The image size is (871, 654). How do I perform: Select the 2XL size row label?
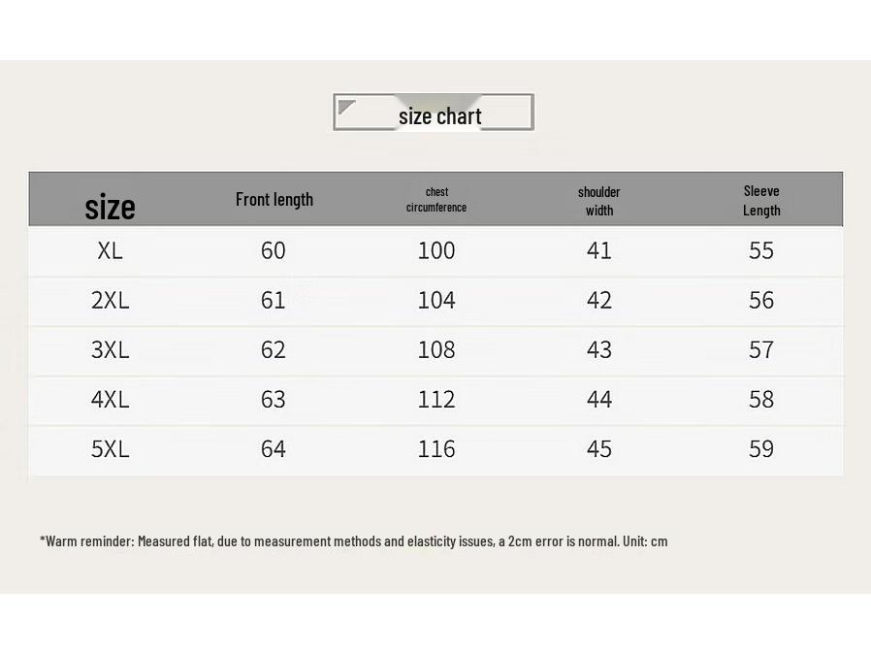110,300
